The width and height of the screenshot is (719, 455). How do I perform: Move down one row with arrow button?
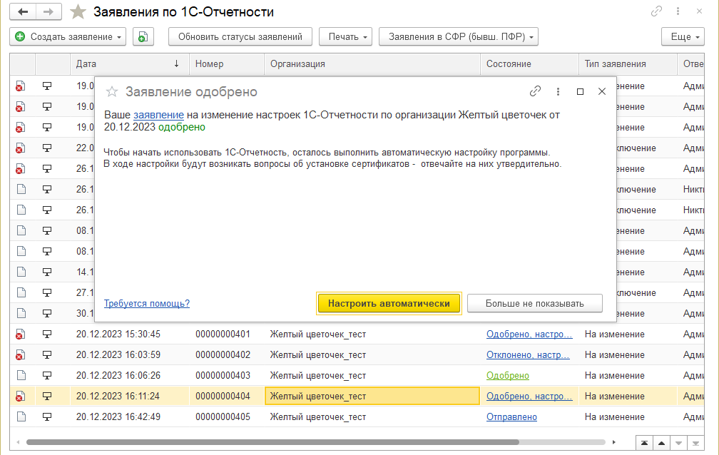point(678,443)
